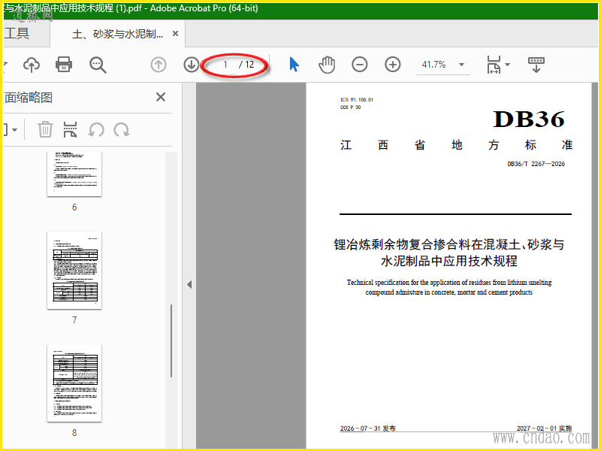This screenshot has height=451, width=601.
Task: Open the find text magnifier tool
Action: (x=98, y=65)
